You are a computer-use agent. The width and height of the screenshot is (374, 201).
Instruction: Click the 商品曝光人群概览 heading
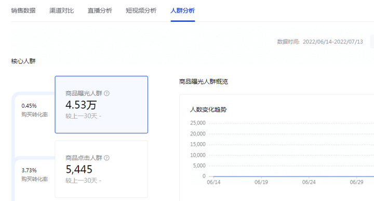coord(204,82)
